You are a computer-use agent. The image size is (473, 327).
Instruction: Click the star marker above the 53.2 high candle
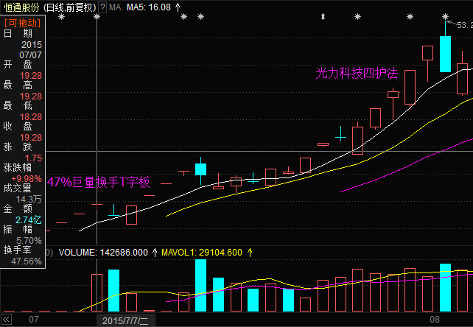point(445,17)
